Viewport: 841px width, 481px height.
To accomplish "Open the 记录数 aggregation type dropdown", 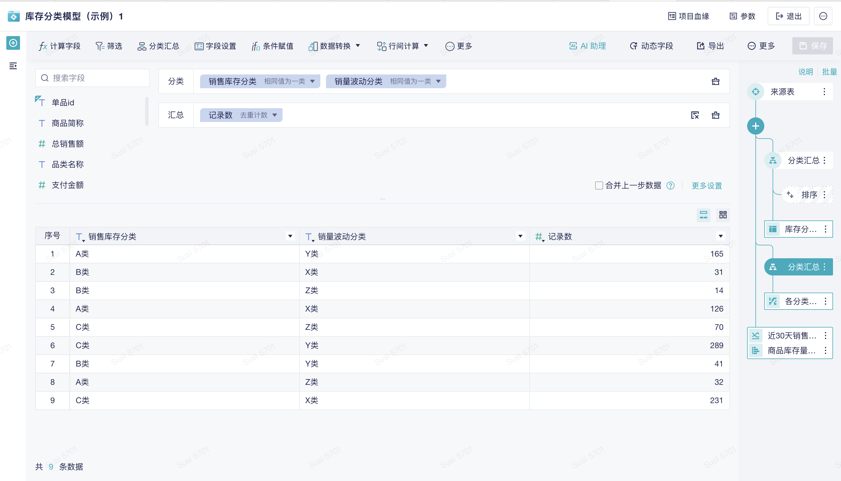I will tap(275, 115).
